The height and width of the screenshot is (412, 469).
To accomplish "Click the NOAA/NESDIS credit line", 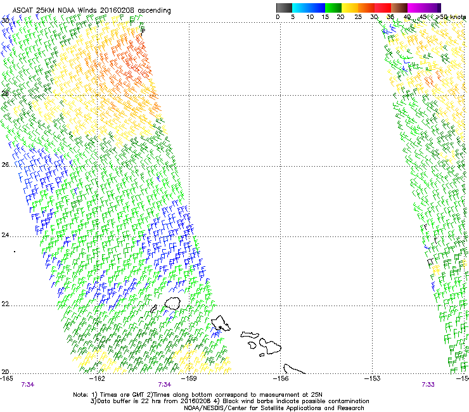I will [274, 408].
